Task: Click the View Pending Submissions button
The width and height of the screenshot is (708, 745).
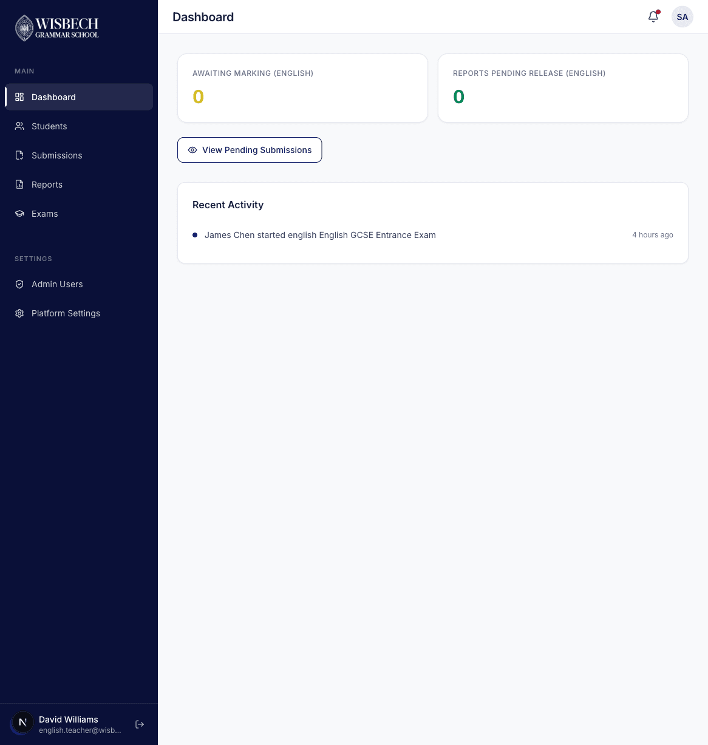Action: coord(250,149)
